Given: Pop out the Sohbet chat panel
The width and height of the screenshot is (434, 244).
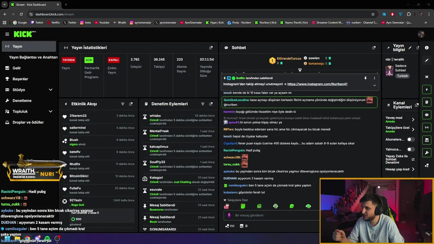Looking at the screenshot, I should click(x=374, y=48).
